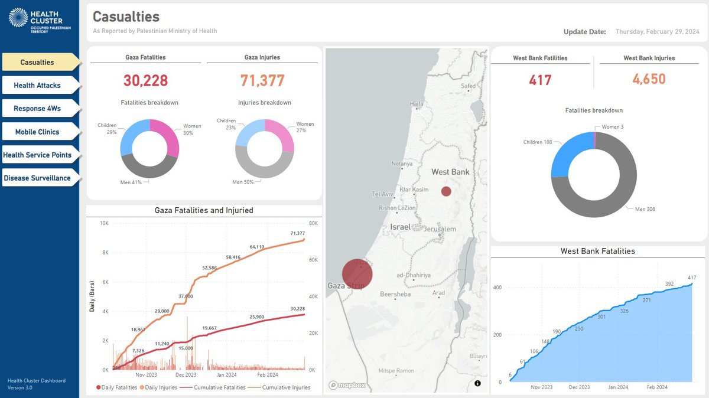Viewport: 709px width, 398px height.
Task: Click the Haifa label on map
Action: point(417,104)
